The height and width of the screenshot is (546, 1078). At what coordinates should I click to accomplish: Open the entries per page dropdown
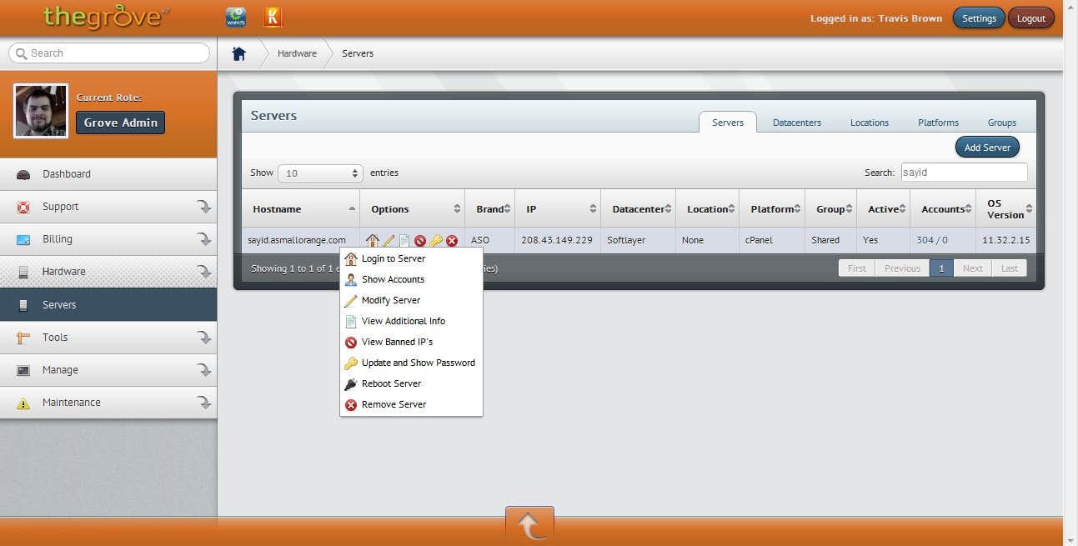(320, 173)
